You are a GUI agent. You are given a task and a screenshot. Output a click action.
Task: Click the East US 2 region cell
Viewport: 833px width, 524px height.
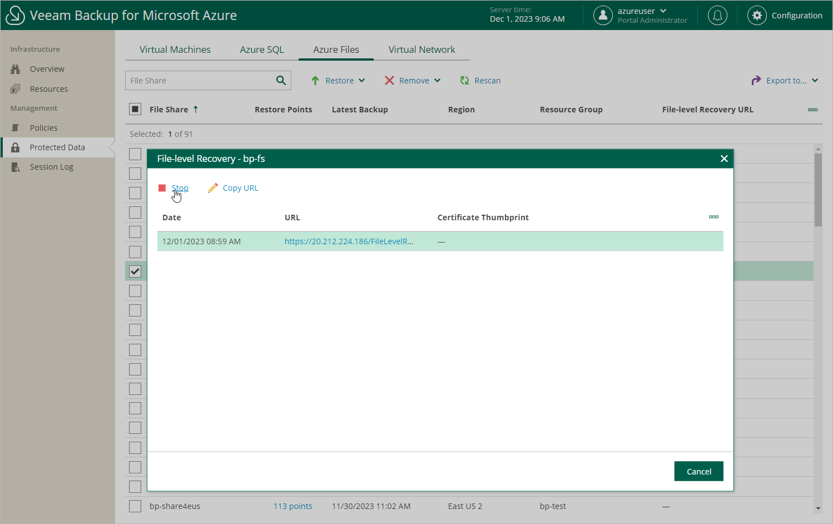465,506
